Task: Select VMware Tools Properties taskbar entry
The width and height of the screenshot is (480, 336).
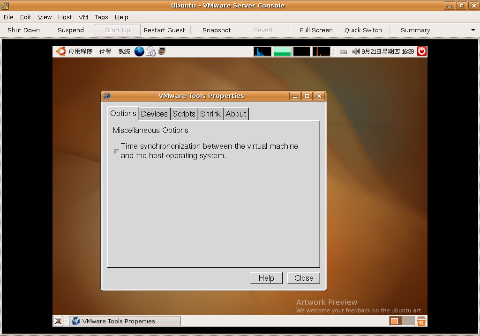Action: 125,321
